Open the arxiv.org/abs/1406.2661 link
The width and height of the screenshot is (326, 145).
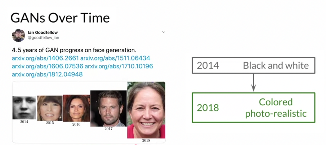45,58
